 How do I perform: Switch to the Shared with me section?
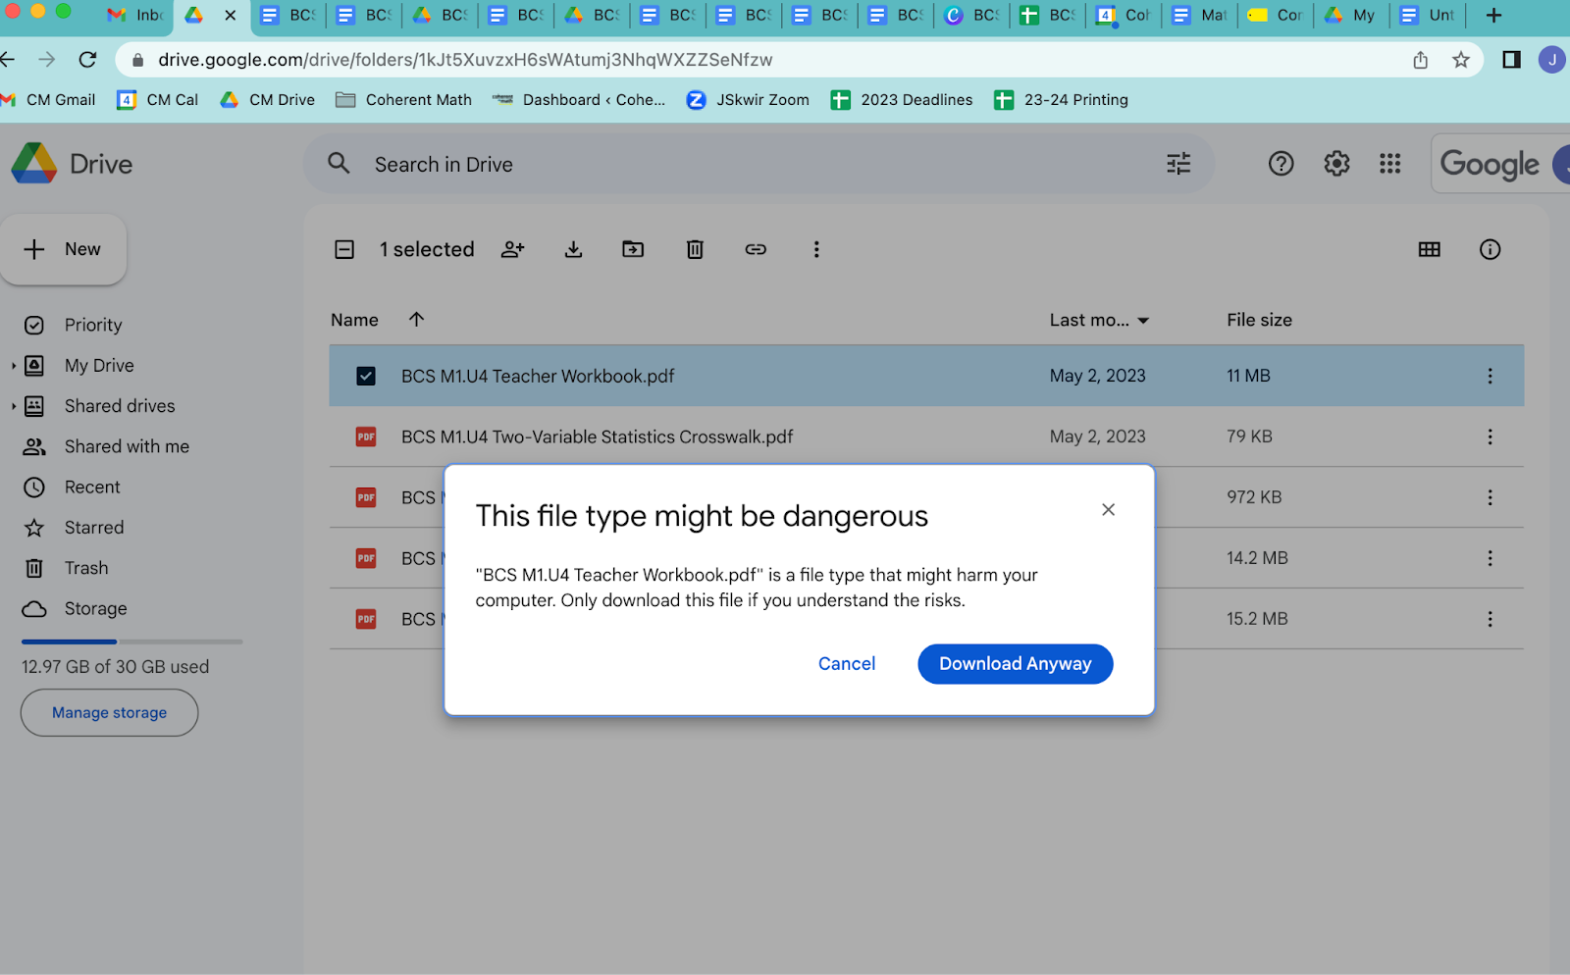(x=127, y=446)
